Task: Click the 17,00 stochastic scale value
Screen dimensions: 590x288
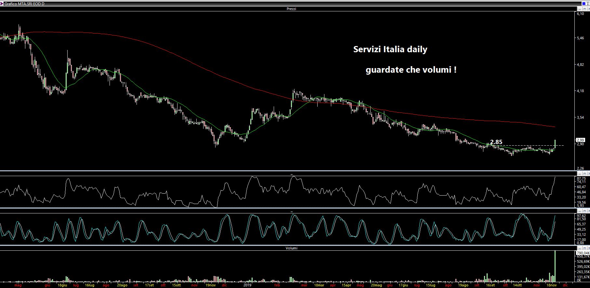Action: (x=581, y=240)
